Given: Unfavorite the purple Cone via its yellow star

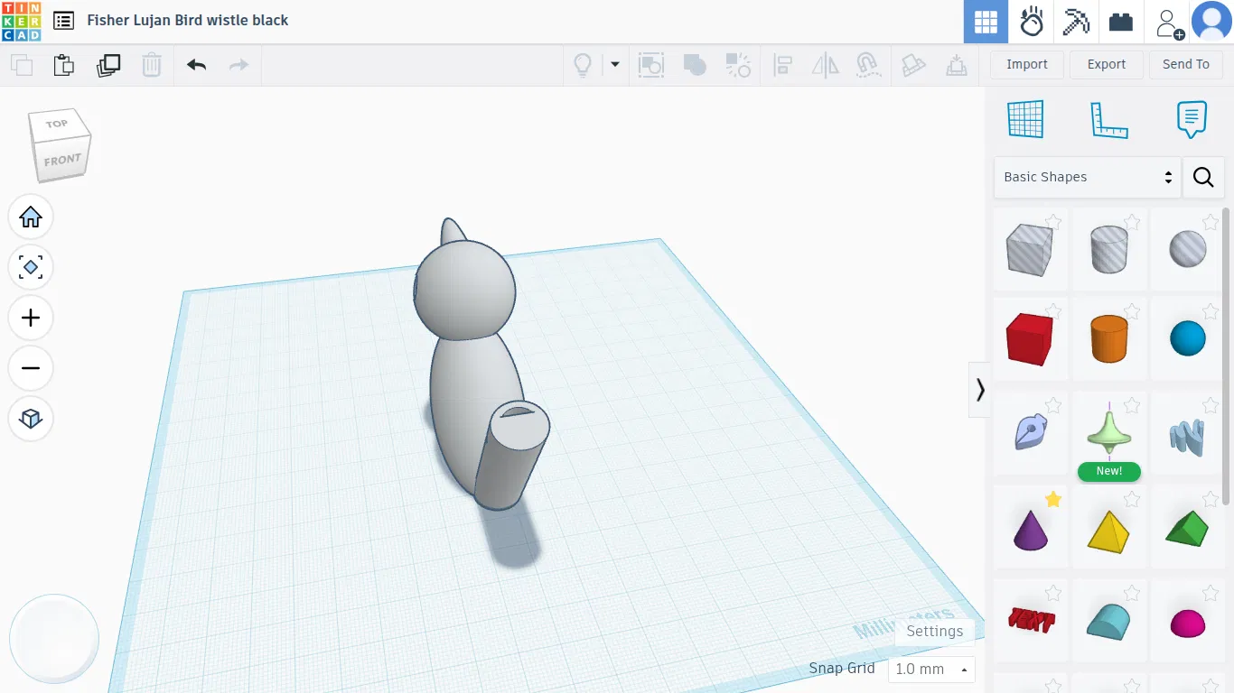Looking at the screenshot, I should (x=1053, y=499).
